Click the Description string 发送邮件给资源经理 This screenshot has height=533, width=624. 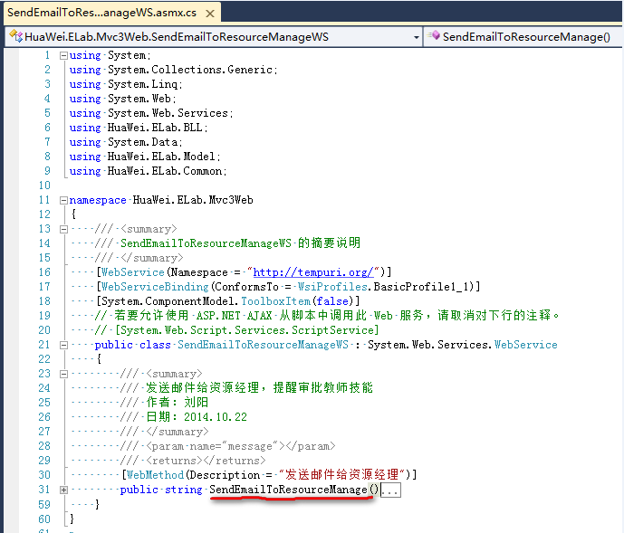[x=341, y=474]
